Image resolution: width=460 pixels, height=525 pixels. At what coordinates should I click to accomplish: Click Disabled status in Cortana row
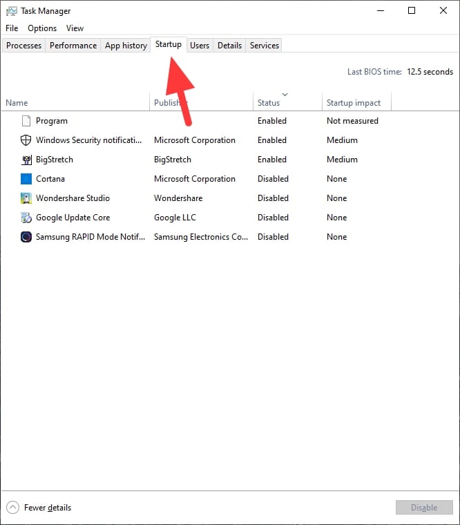(273, 179)
